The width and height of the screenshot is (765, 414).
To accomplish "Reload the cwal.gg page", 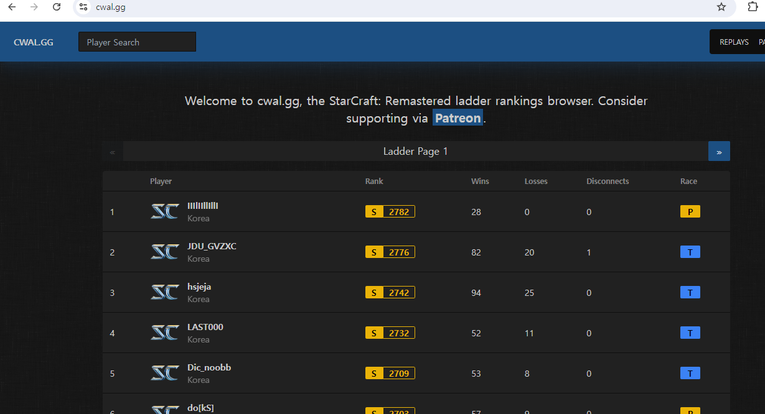I will [x=57, y=7].
